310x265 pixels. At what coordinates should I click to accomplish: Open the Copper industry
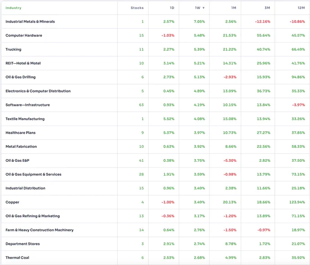pos(12,202)
